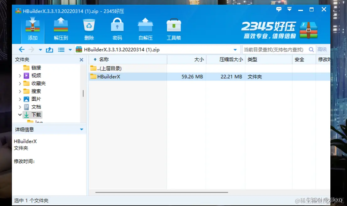
Task: Open the 工具箱 (Toolbox) icon
Action: click(174, 29)
